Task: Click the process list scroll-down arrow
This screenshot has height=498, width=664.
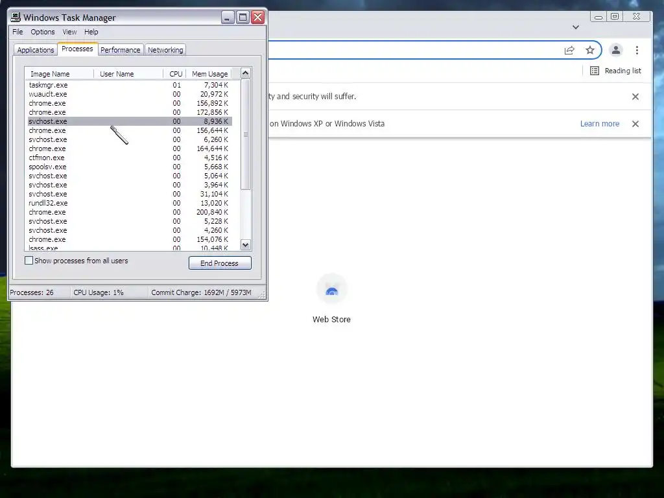Action: click(x=246, y=244)
